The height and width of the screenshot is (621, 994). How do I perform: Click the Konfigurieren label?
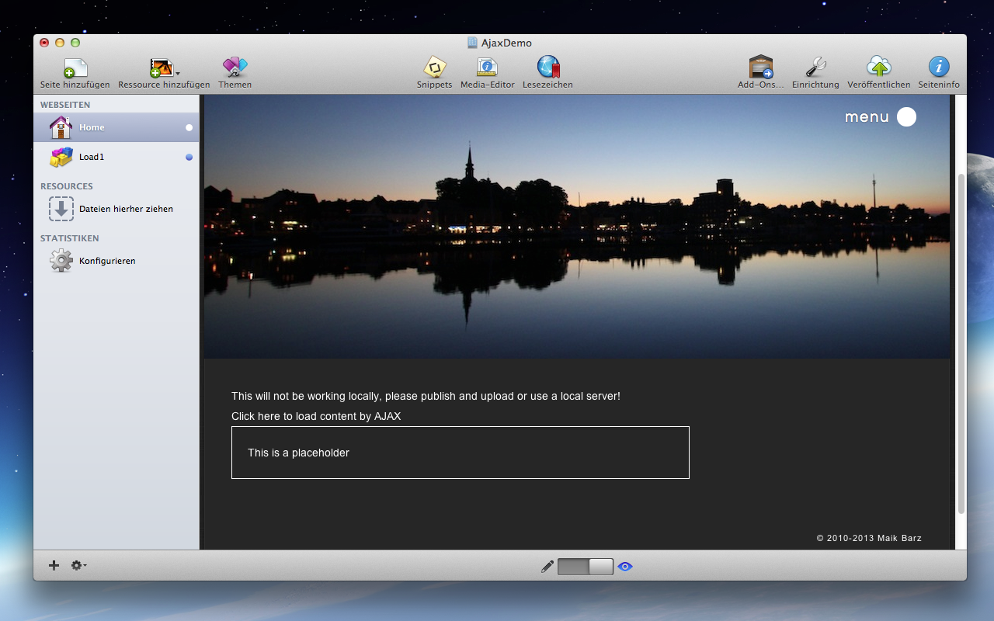point(107,261)
